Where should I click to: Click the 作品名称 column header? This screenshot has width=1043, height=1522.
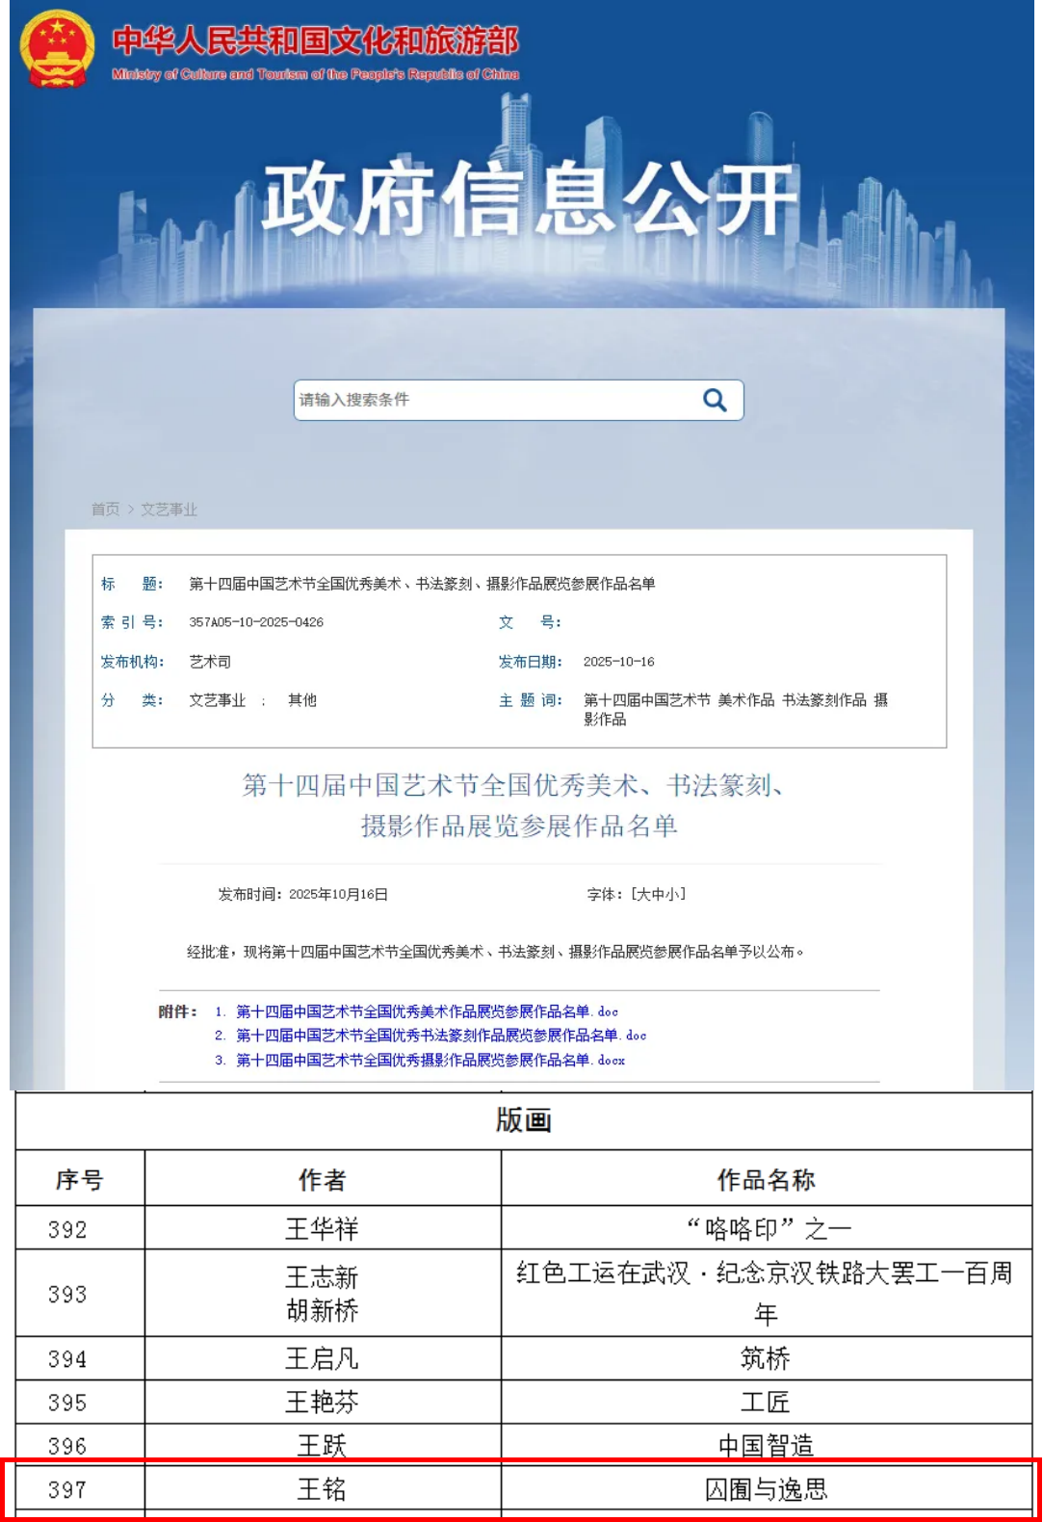pos(766,1180)
